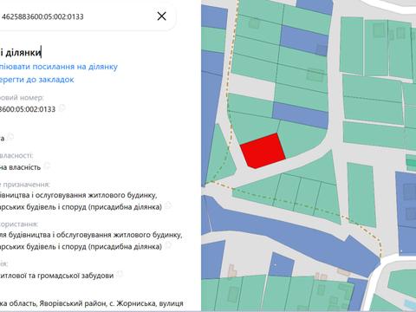
Task: Click the 'на власність' ownership text
Action: click(20, 167)
